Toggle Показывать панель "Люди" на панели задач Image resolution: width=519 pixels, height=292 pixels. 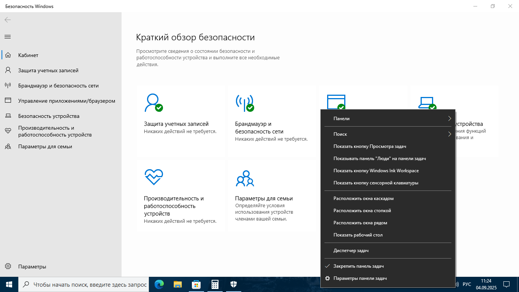tap(388, 159)
